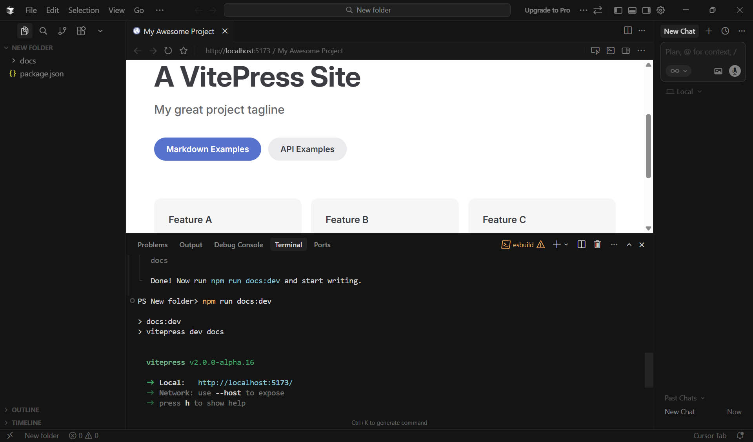The image size is (753, 442).
Task: Open the Source Control view icon
Action: (62, 31)
